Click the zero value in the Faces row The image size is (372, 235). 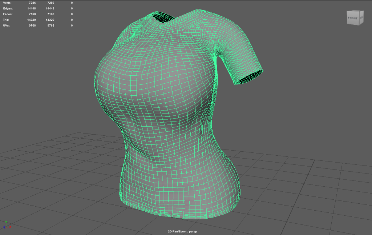[72, 14]
